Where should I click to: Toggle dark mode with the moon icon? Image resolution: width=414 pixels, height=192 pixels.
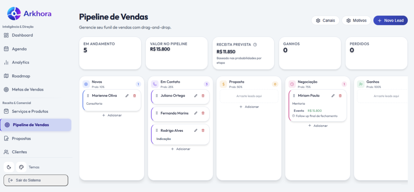coord(9,167)
